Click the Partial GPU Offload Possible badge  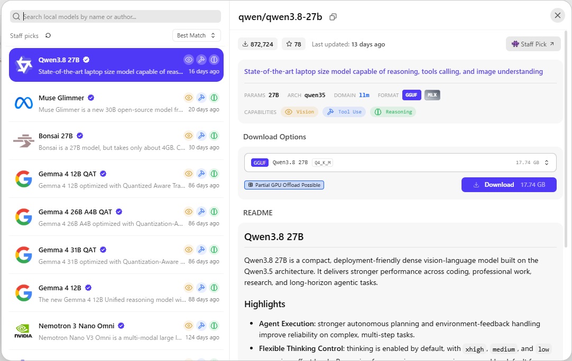coord(284,185)
